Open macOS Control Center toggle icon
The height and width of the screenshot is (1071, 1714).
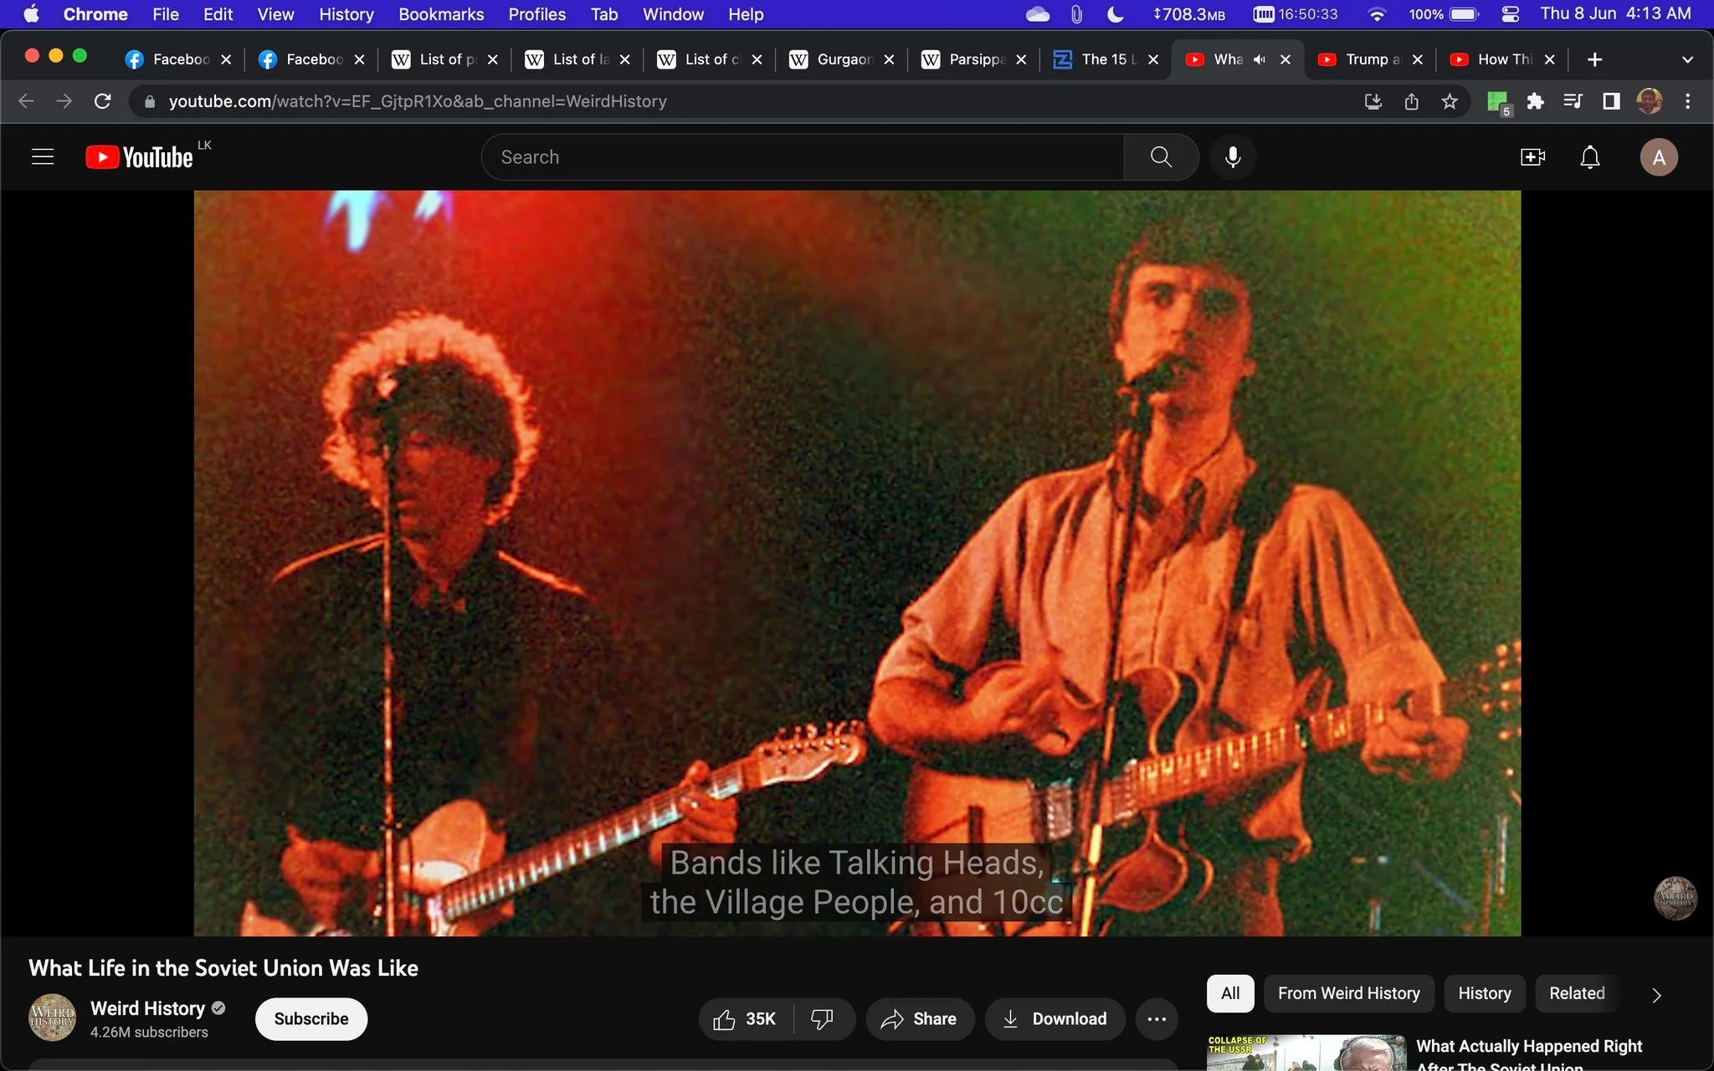click(1511, 14)
